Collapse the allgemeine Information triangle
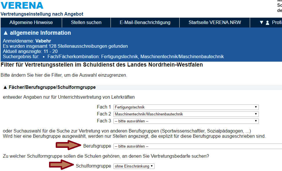This screenshot has height=171, width=282. click(6, 33)
